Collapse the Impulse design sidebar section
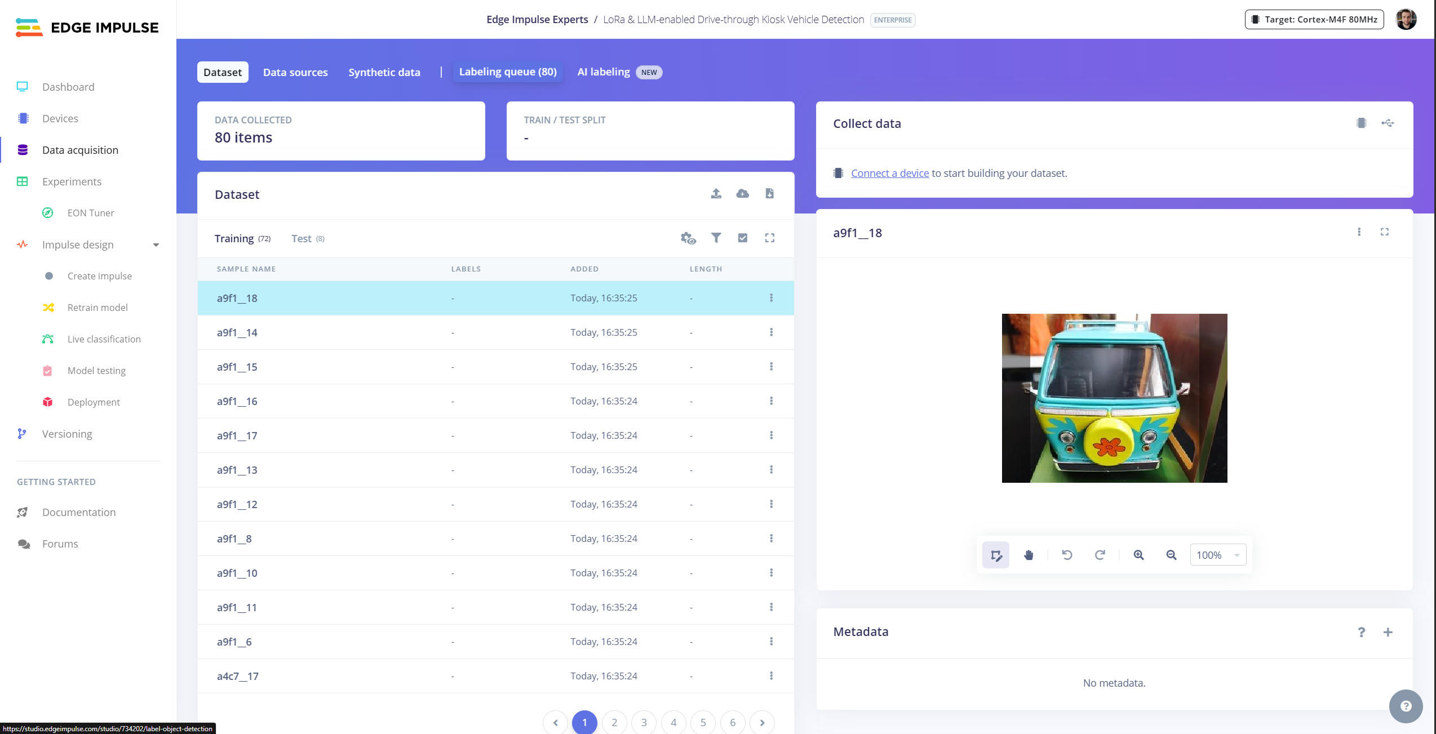1436x734 pixels. coord(156,245)
